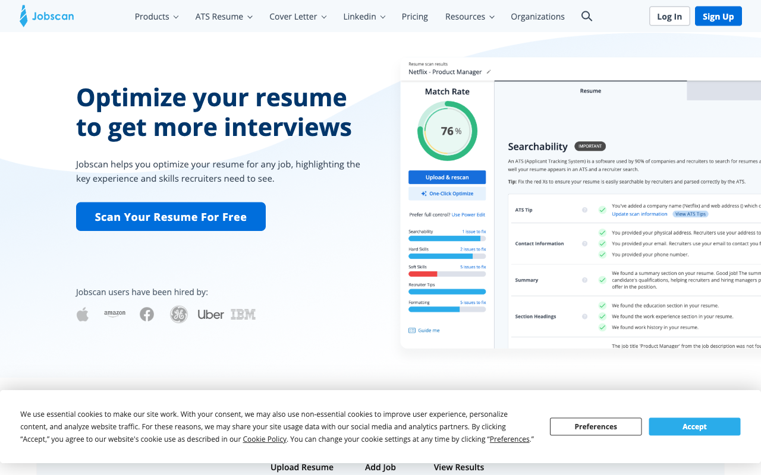Click the Use Power Edit link
This screenshot has width=761, height=475.
tap(468, 214)
